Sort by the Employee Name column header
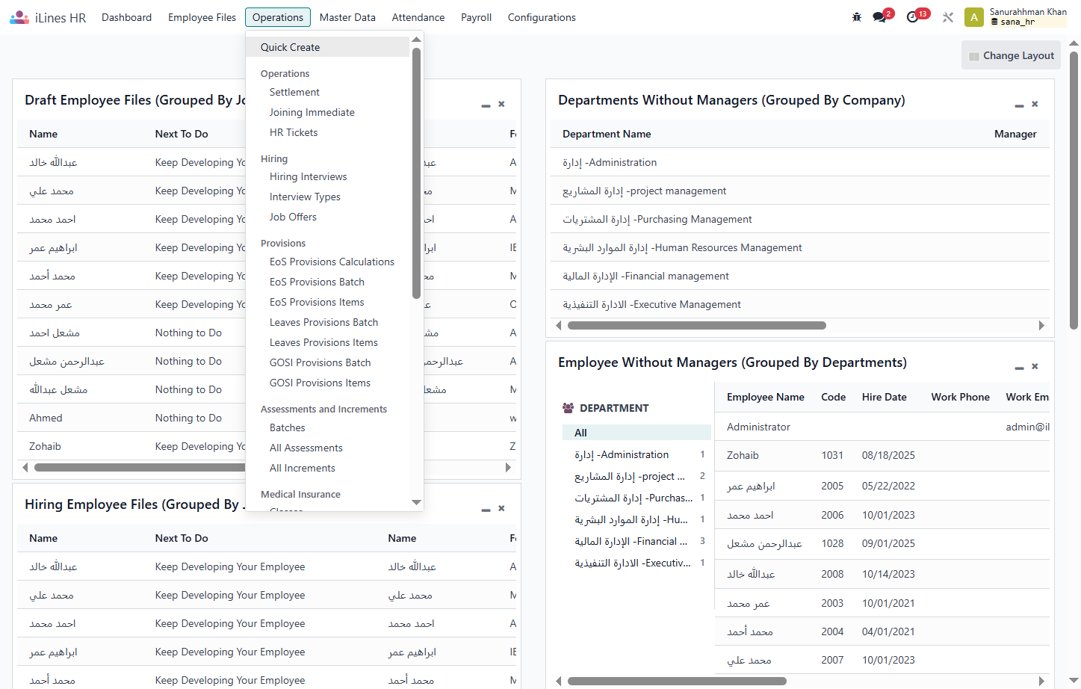 tap(766, 397)
